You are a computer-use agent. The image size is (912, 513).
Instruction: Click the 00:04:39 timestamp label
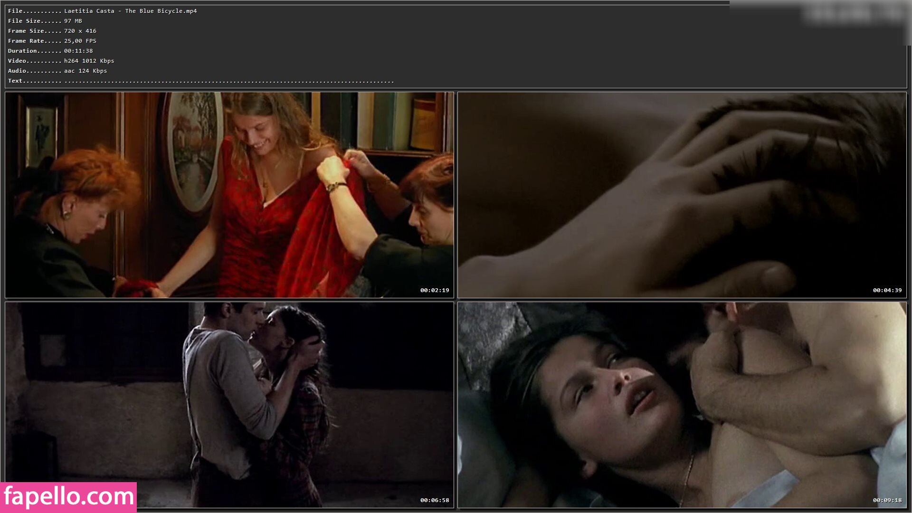coord(887,290)
